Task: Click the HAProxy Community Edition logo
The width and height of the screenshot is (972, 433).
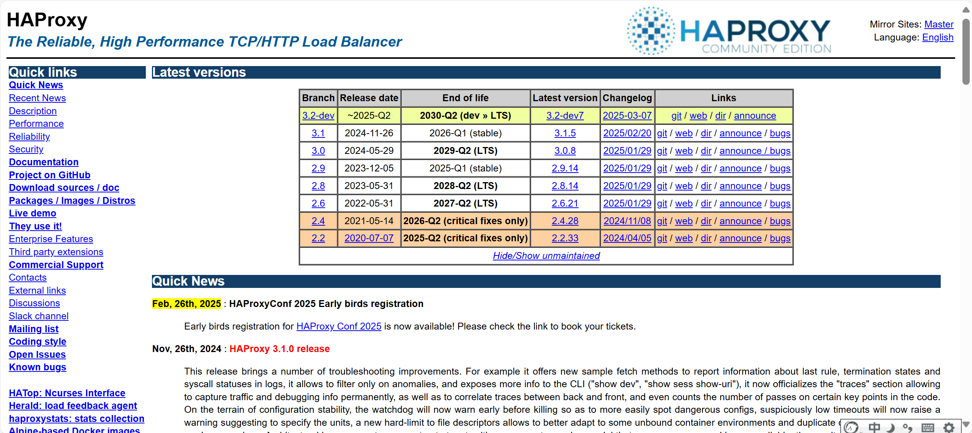Action: pyautogui.click(x=729, y=31)
